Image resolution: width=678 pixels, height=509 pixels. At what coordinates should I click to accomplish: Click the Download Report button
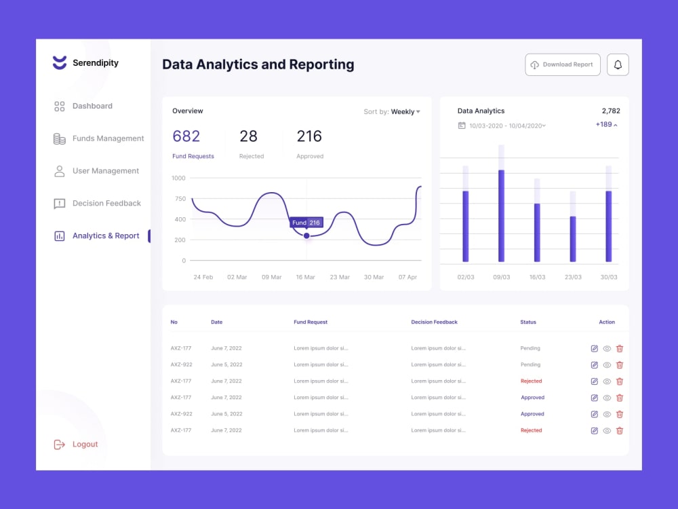(563, 64)
